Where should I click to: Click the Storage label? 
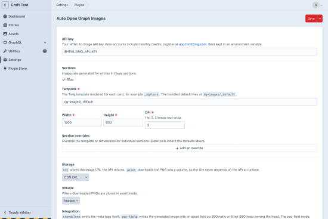(68, 165)
